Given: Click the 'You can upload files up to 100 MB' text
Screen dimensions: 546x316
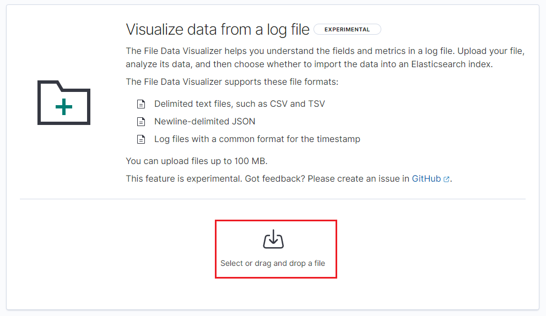Looking at the screenshot, I should [197, 161].
